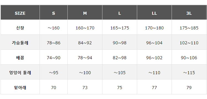
Task: Select the L size column header
Action: coord(120,12)
